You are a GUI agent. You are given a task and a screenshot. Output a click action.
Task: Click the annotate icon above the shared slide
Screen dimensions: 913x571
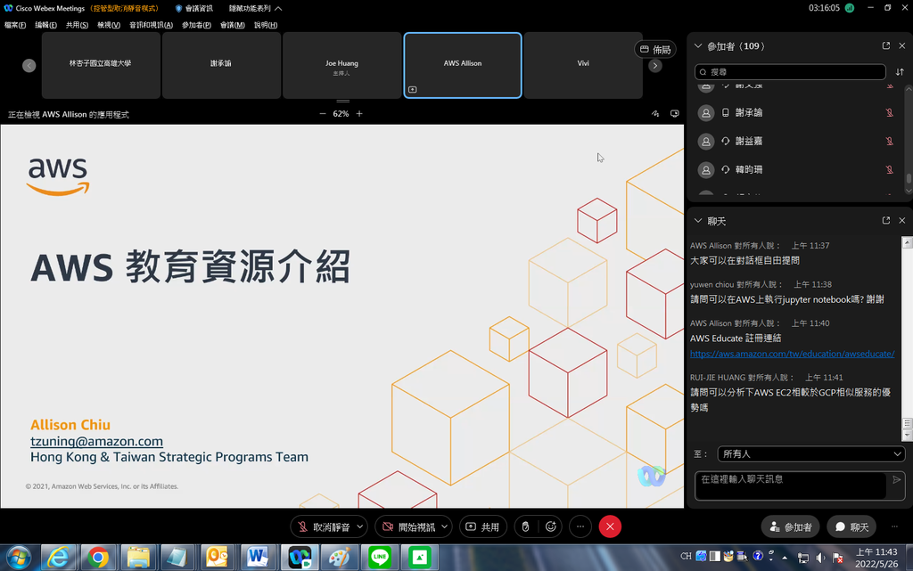(x=655, y=114)
